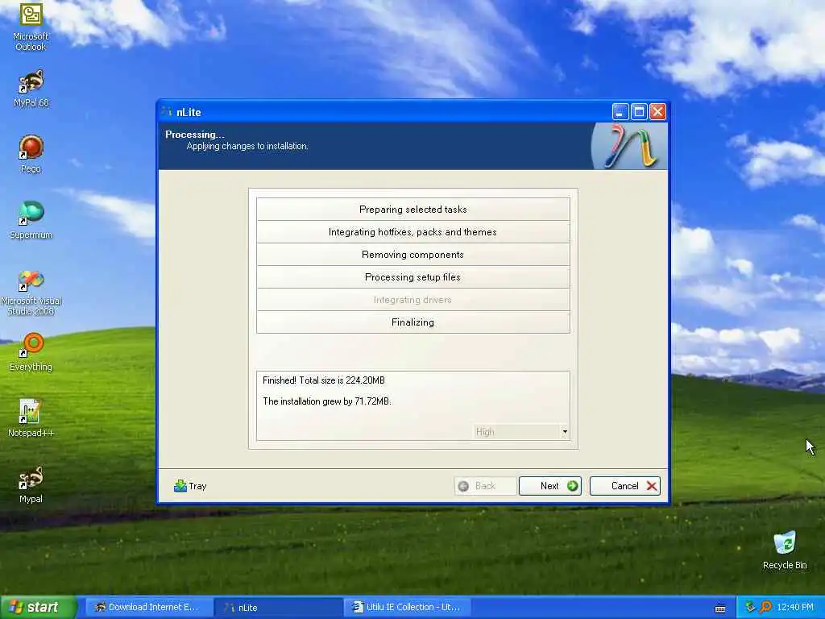Open the Pego desktop shortcut
This screenshot has height=619, width=825.
(x=31, y=154)
